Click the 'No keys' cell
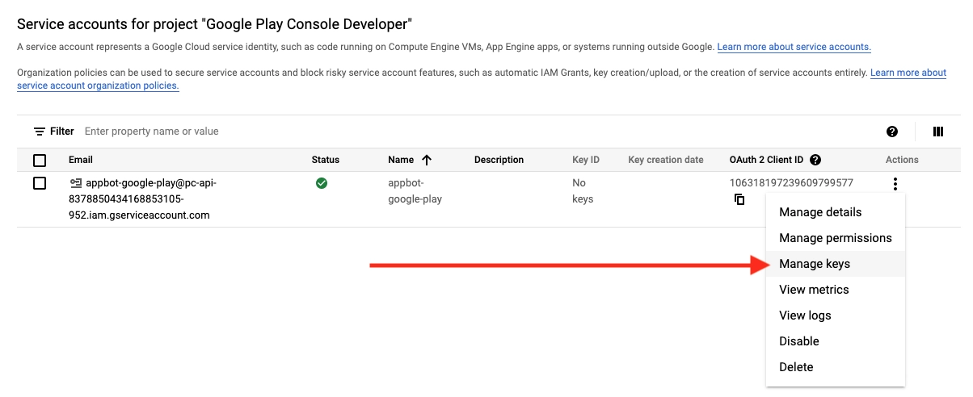 click(x=583, y=191)
